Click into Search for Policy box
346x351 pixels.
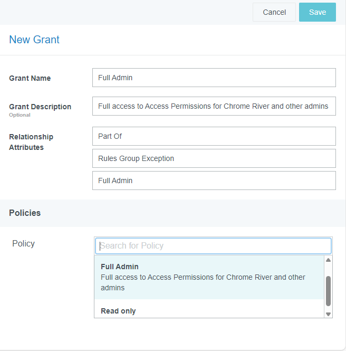point(213,246)
